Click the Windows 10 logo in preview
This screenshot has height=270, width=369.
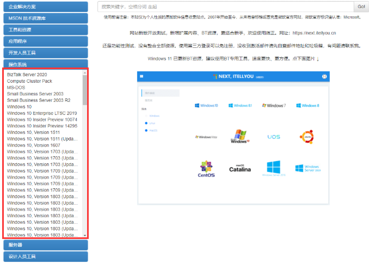[206, 106]
